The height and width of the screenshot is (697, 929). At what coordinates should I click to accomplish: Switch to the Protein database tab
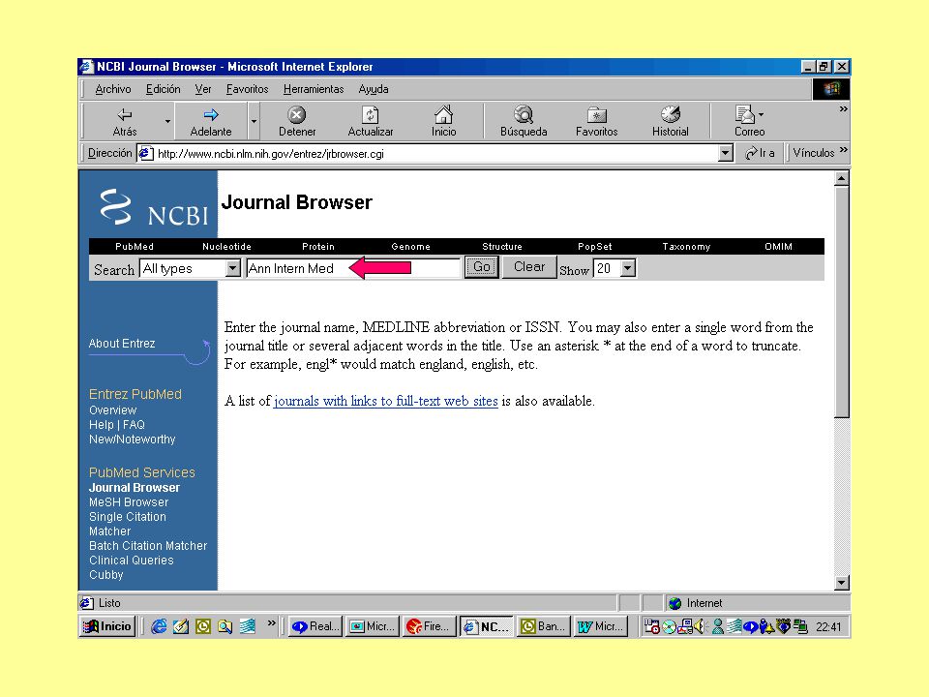[318, 247]
